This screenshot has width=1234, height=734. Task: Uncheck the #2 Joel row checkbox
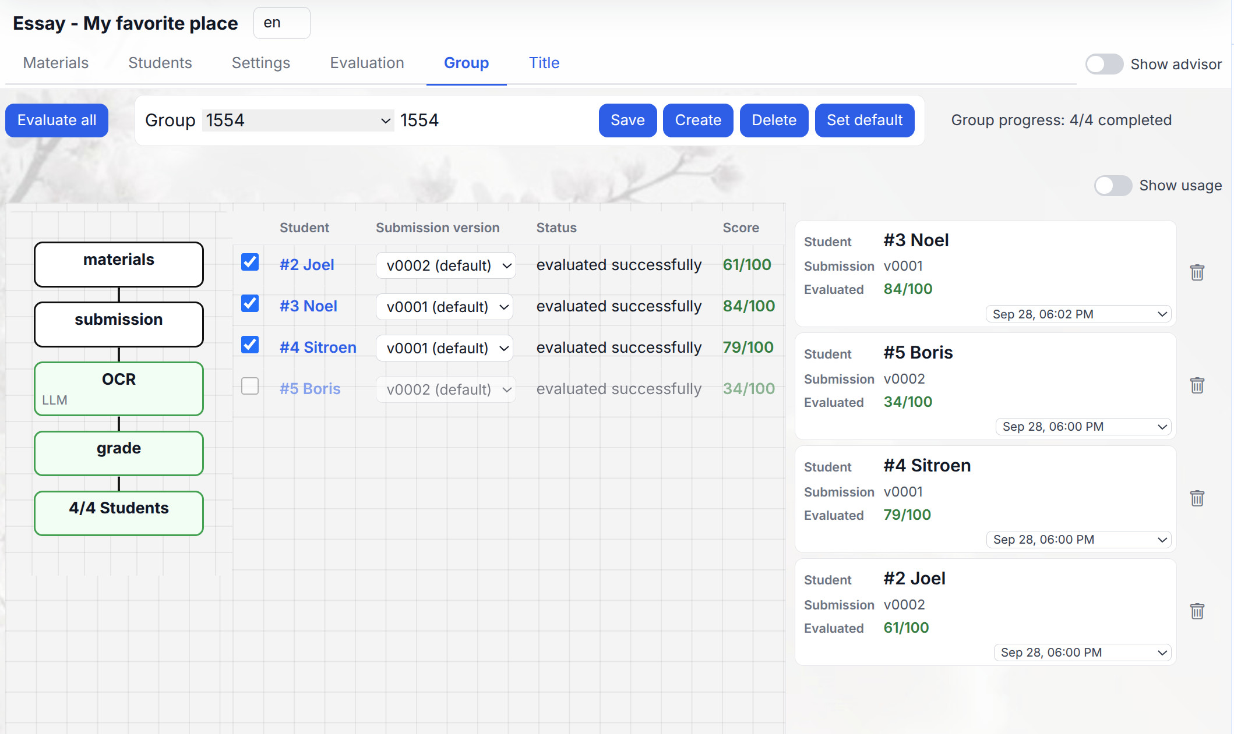point(250,262)
